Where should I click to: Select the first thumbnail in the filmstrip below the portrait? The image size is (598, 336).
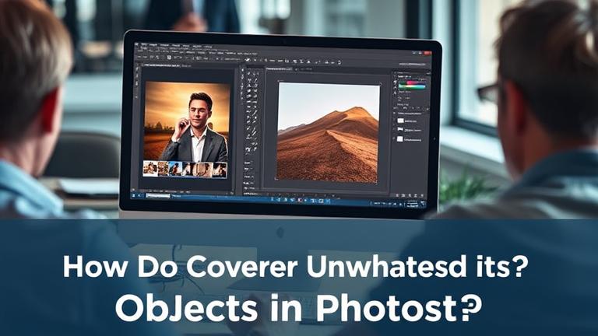(x=151, y=169)
